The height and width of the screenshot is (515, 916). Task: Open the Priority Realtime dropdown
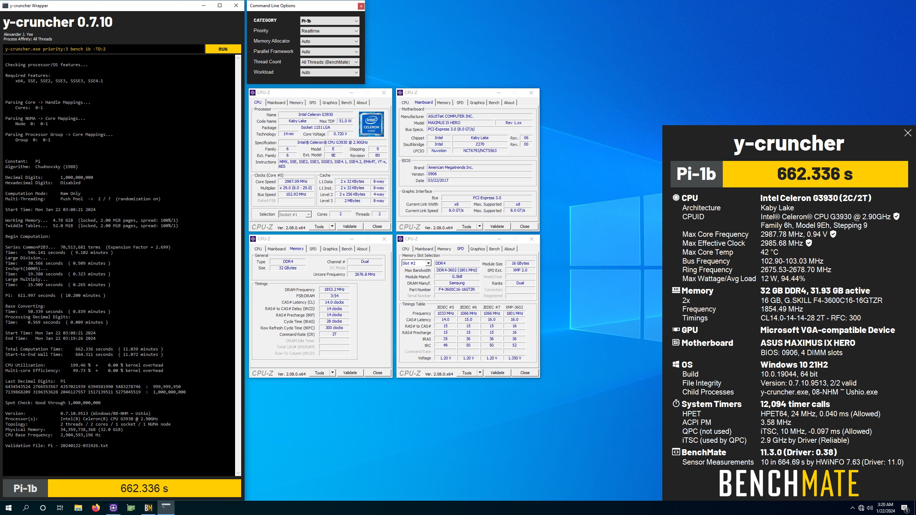coord(330,31)
